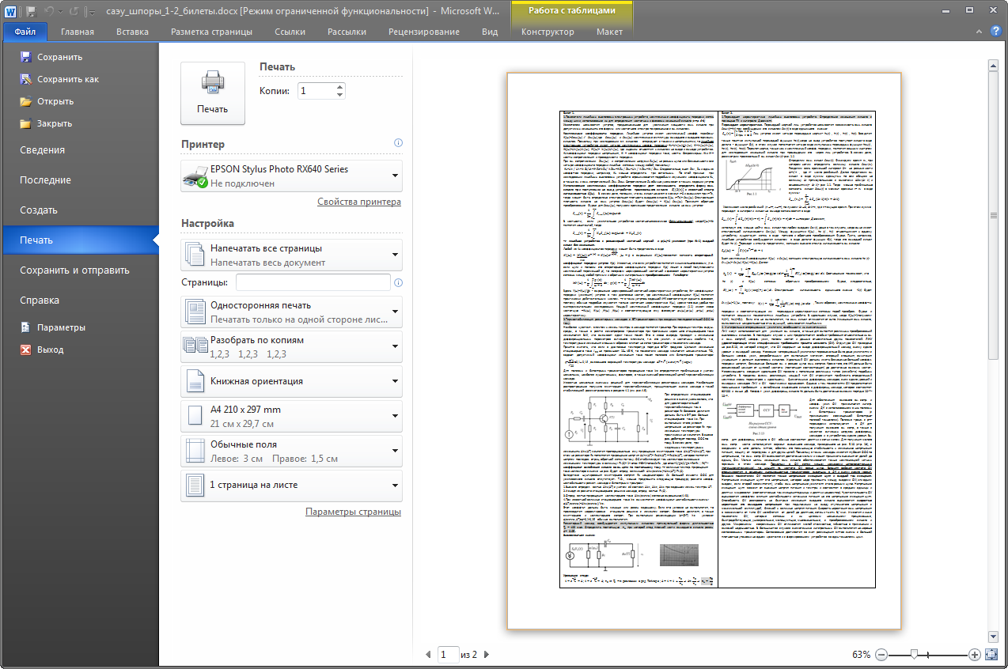Click into the Копии number field
Viewport: 1008px width, 669px height.
[316, 91]
